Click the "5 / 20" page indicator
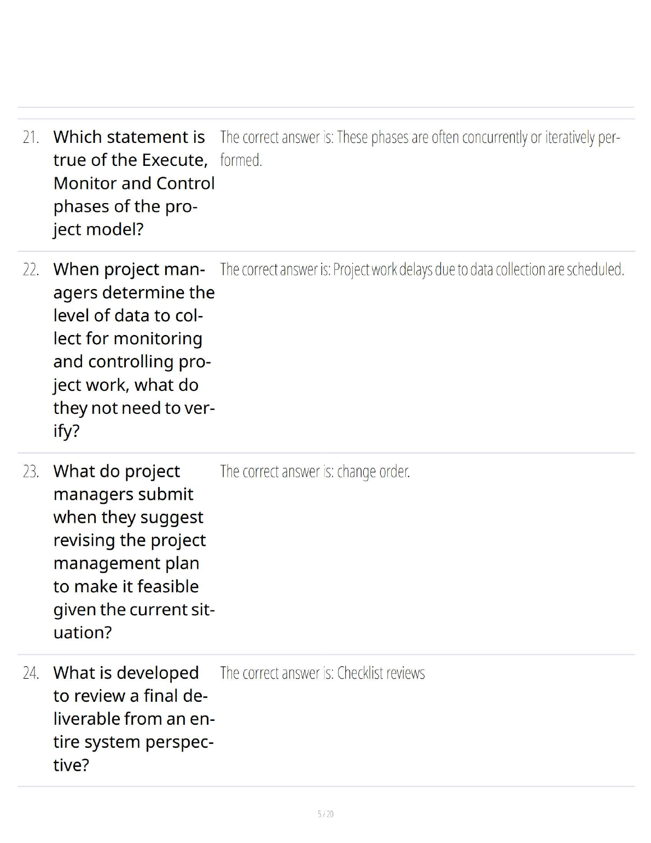651x843 pixels. pos(326,814)
